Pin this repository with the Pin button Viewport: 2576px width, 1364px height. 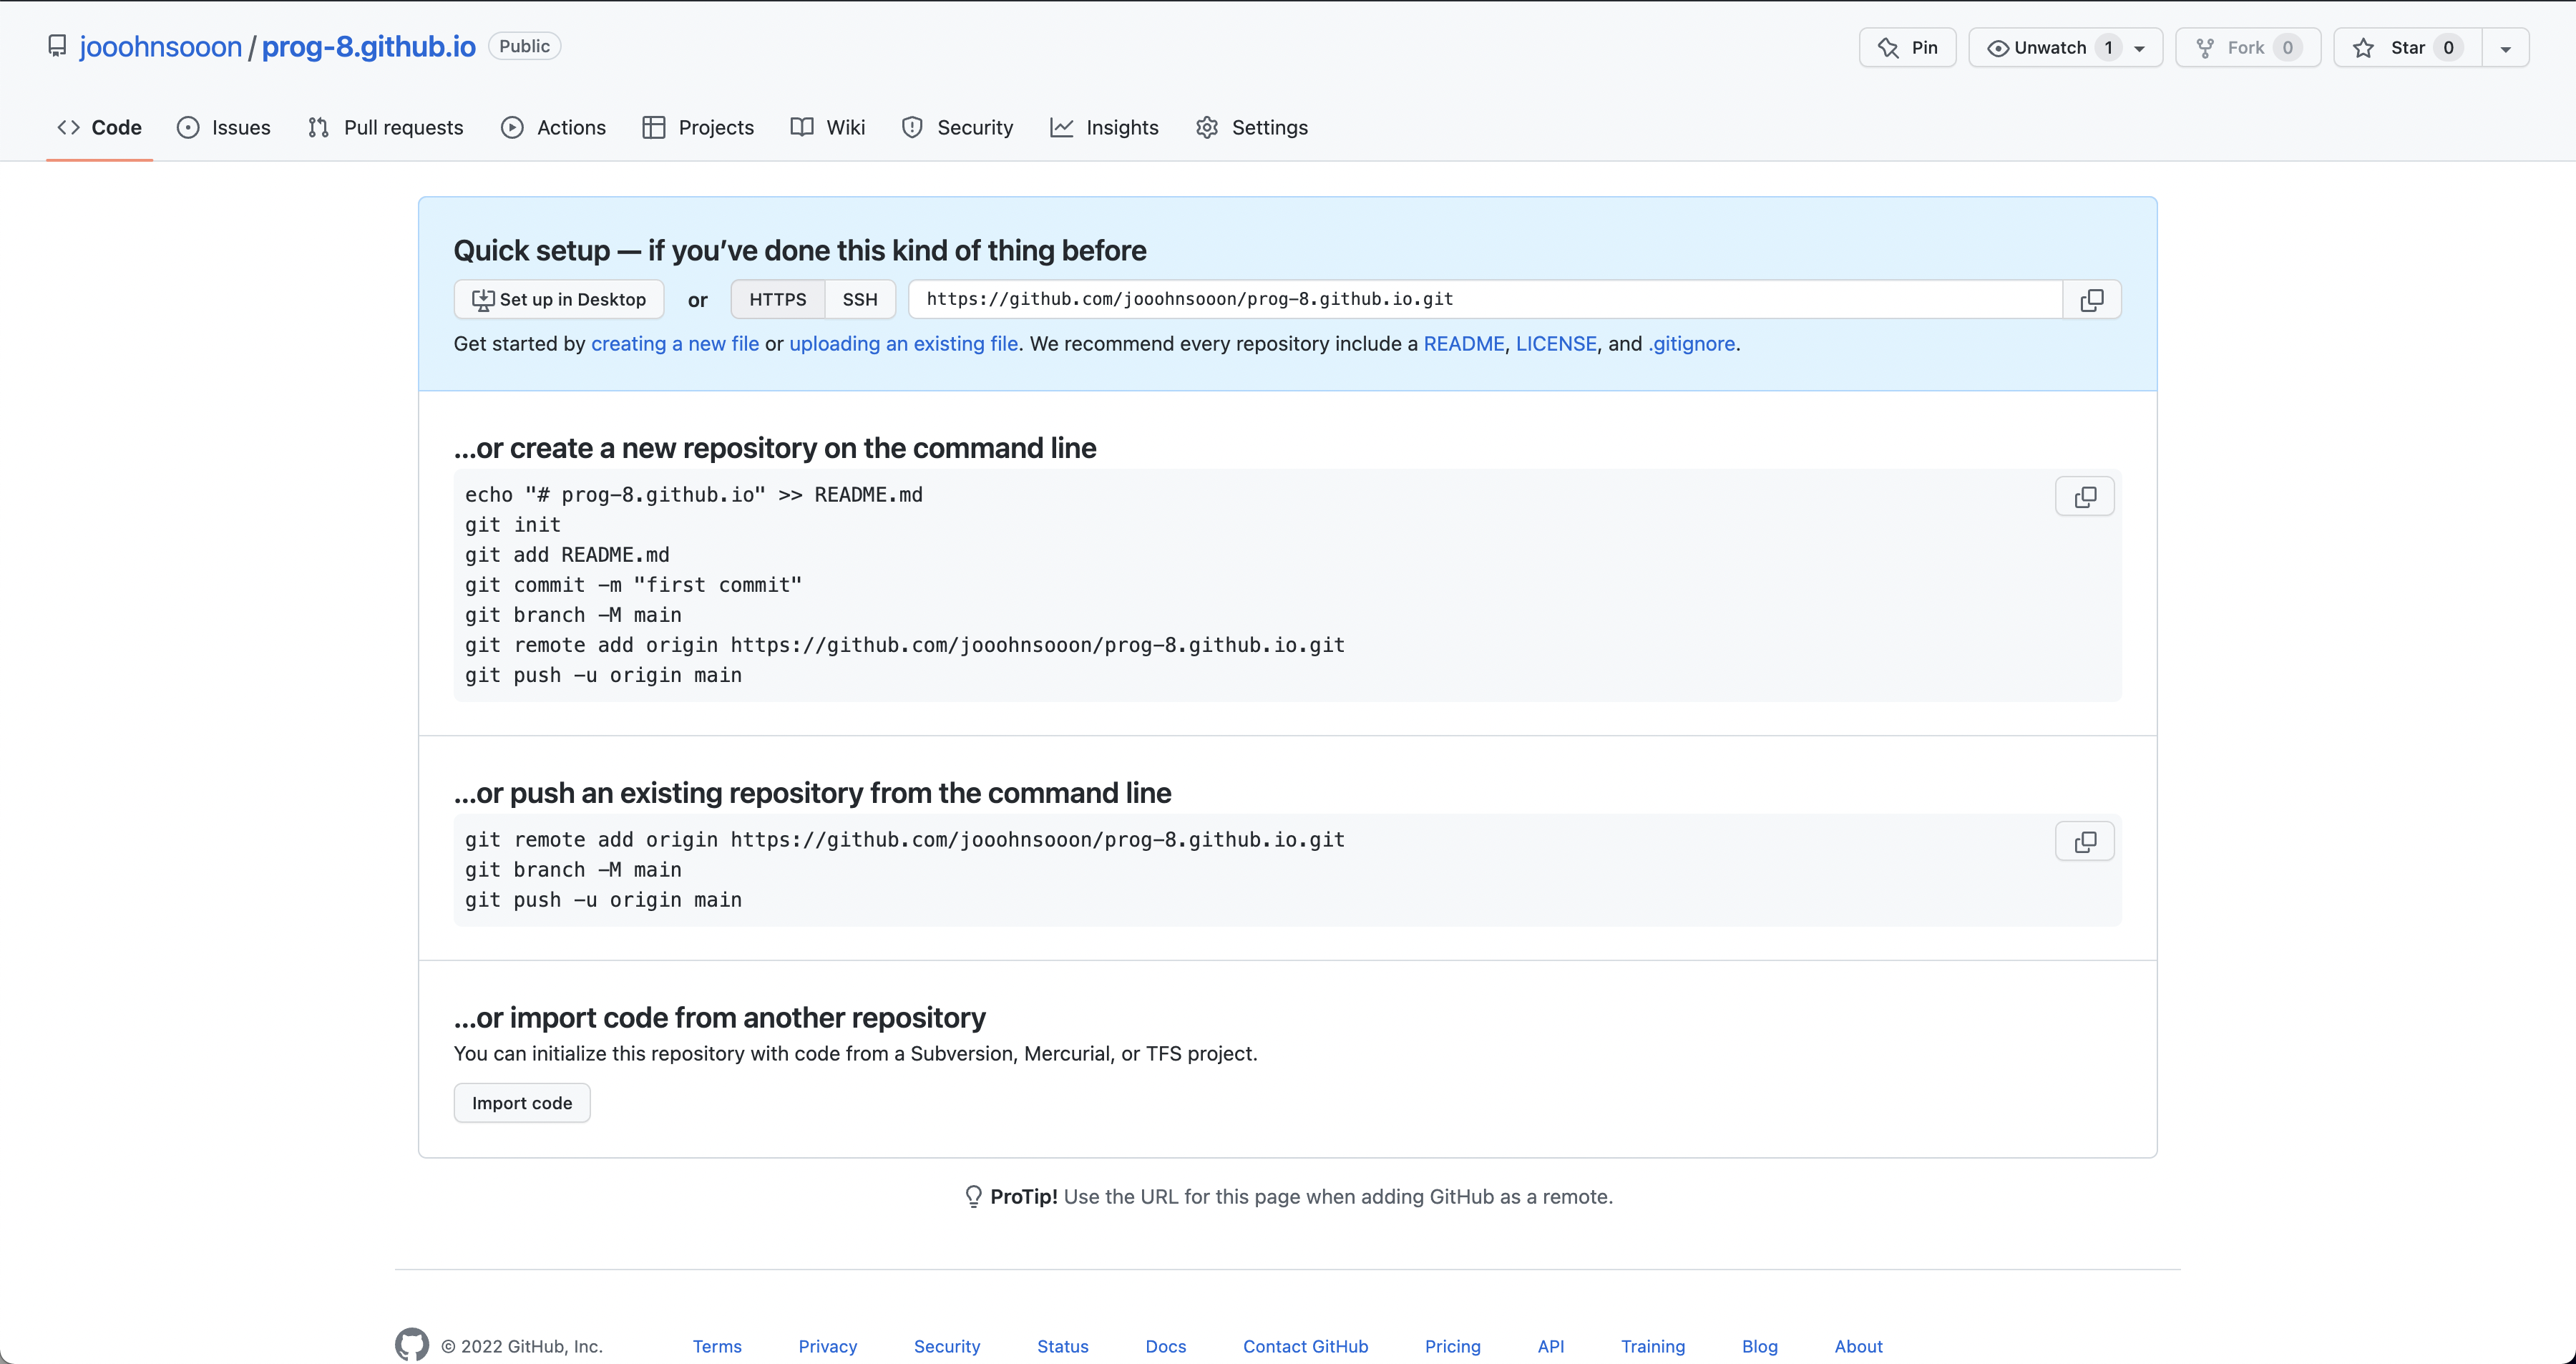click(1907, 47)
